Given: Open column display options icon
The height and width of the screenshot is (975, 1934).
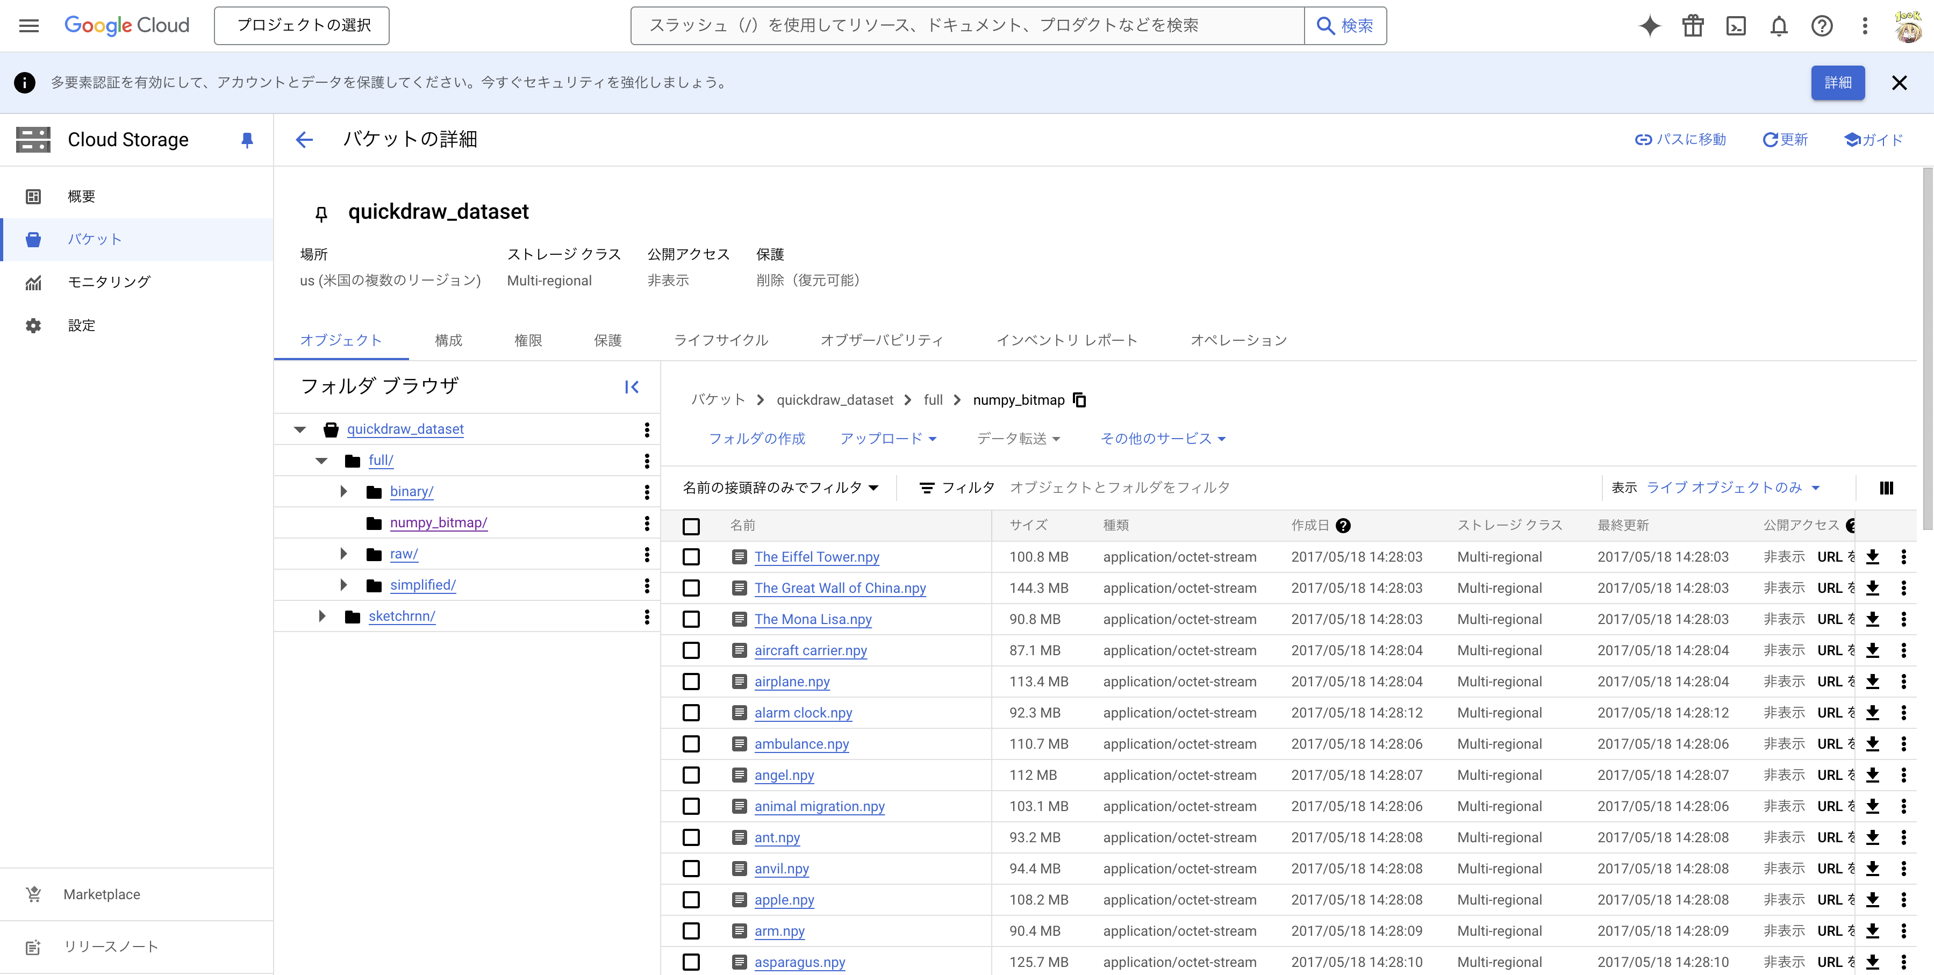Looking at the screenshot, I should tap(1886, 488).
